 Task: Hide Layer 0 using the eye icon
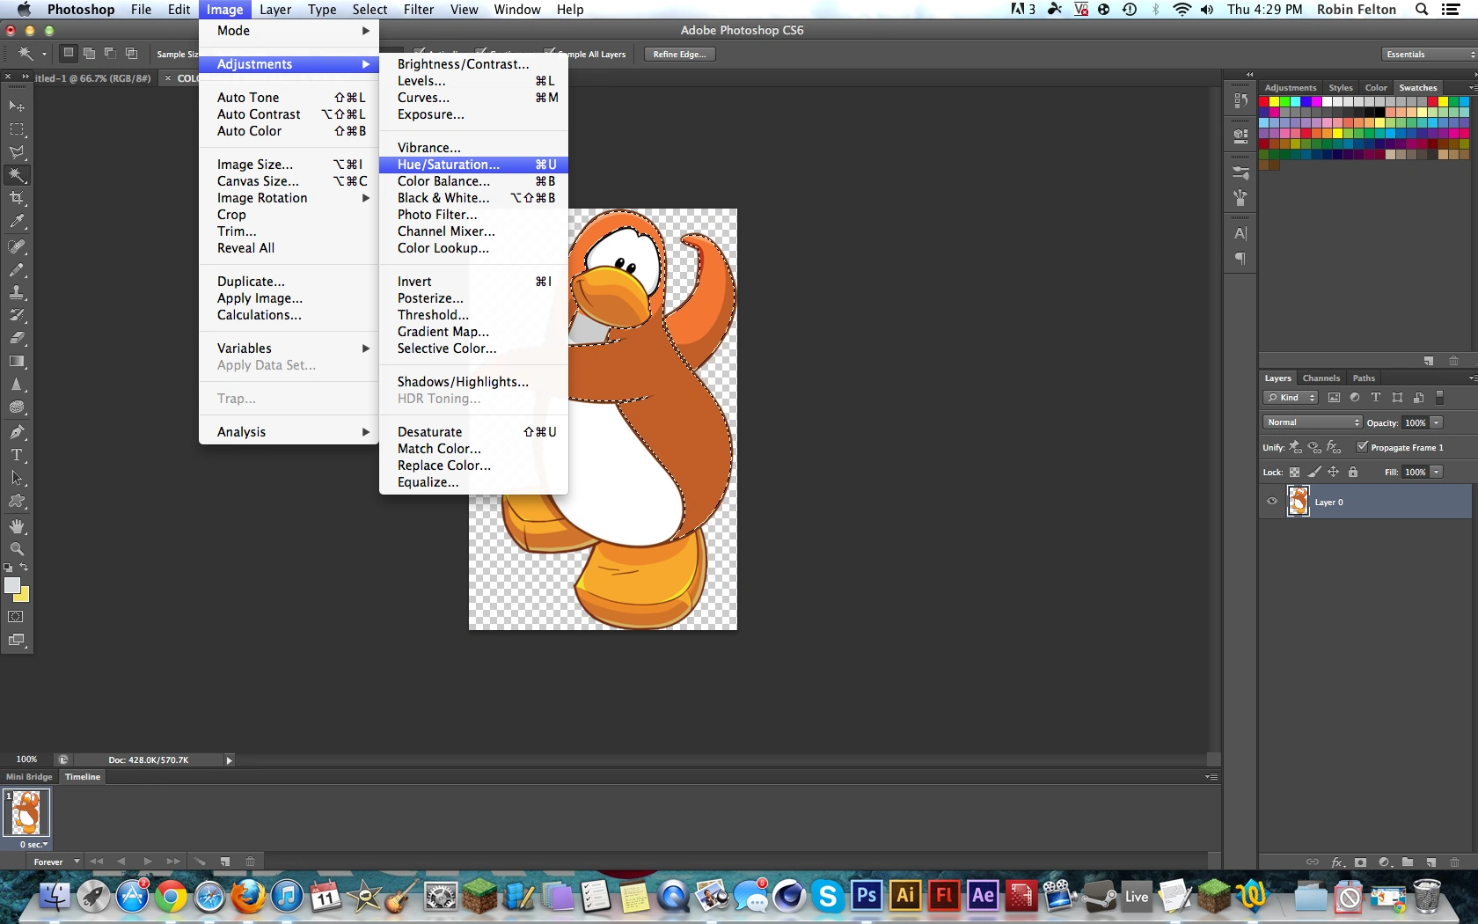pos(1272,502)
